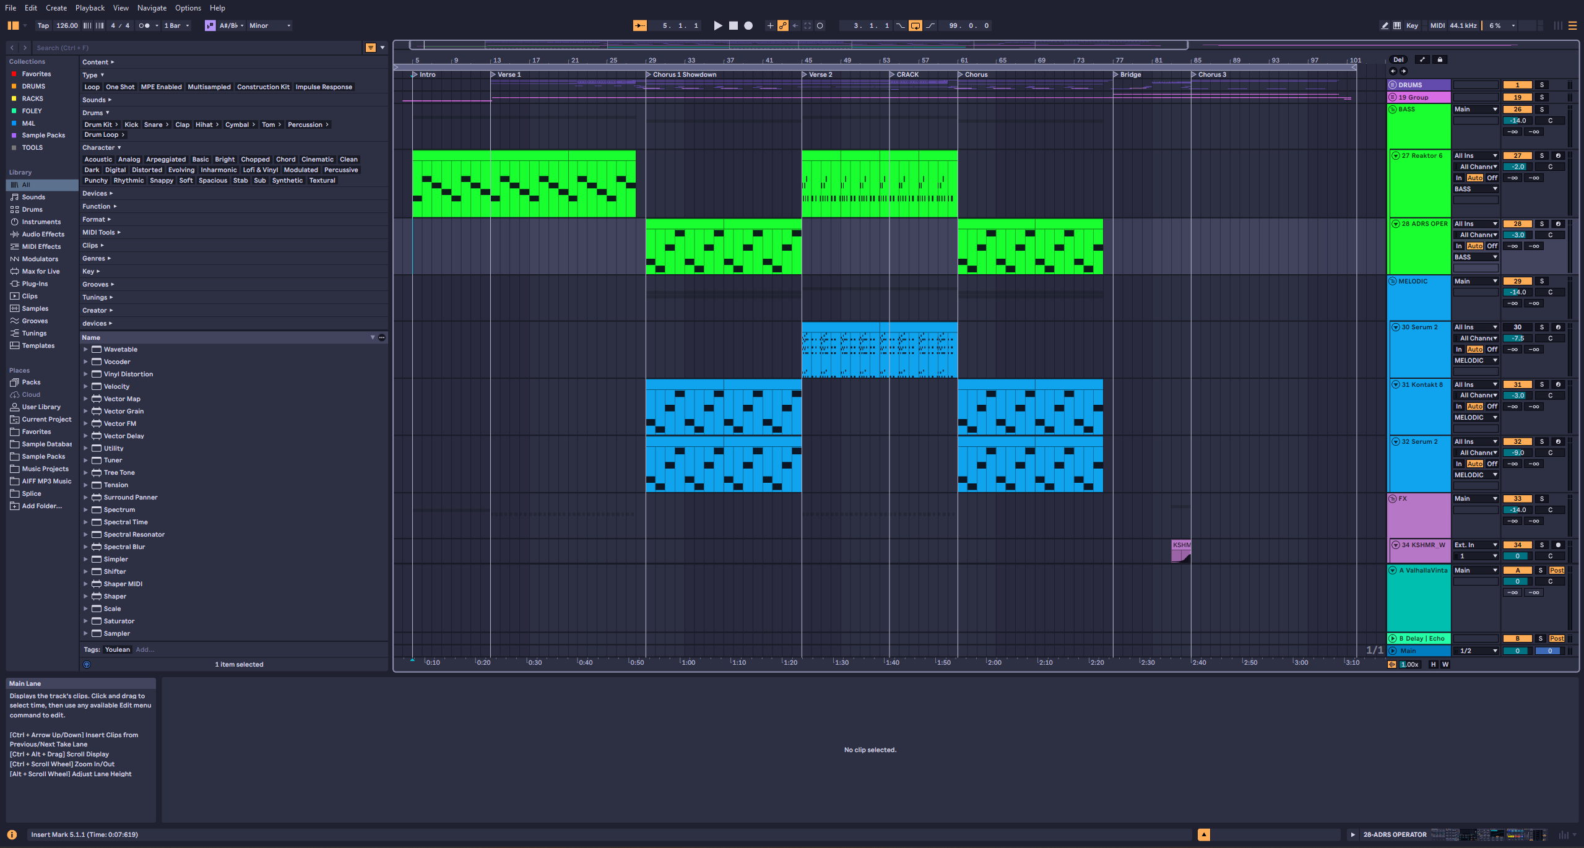Open the All Ins input dropdown on Reaktor 6
This screenshot has height=848, width=1584.
1476,155
